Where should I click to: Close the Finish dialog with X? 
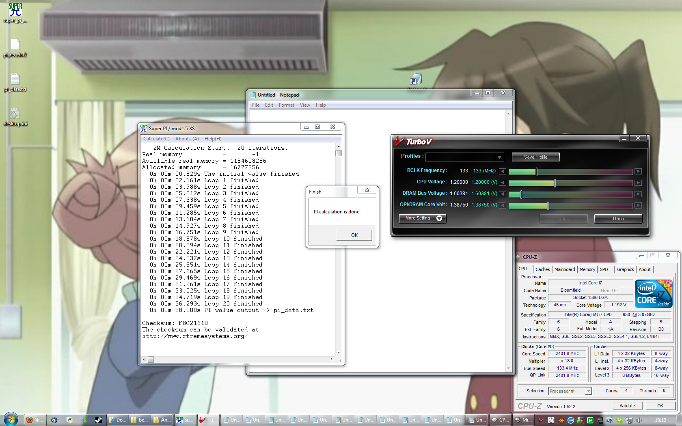pos(367,190)
